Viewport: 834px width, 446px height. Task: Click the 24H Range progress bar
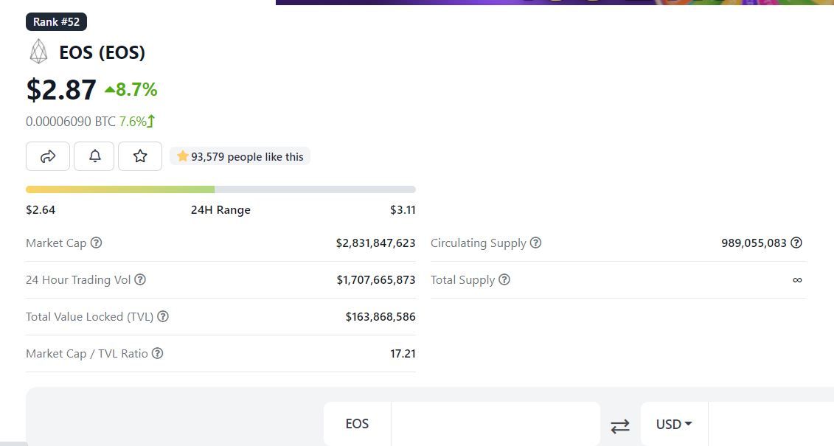pos(220,189)
